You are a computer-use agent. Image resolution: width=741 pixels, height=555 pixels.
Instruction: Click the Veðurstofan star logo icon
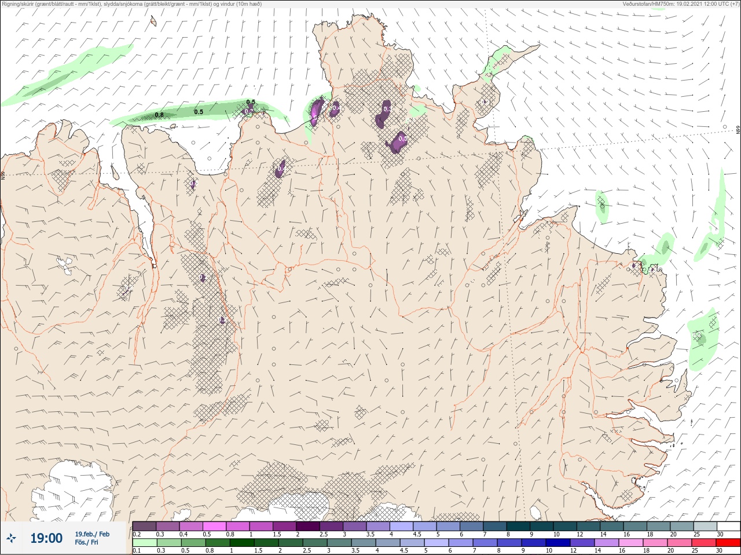click(x=12, y=538)
